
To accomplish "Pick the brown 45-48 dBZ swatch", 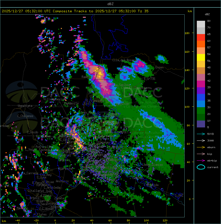I will [x=201, y=70].
